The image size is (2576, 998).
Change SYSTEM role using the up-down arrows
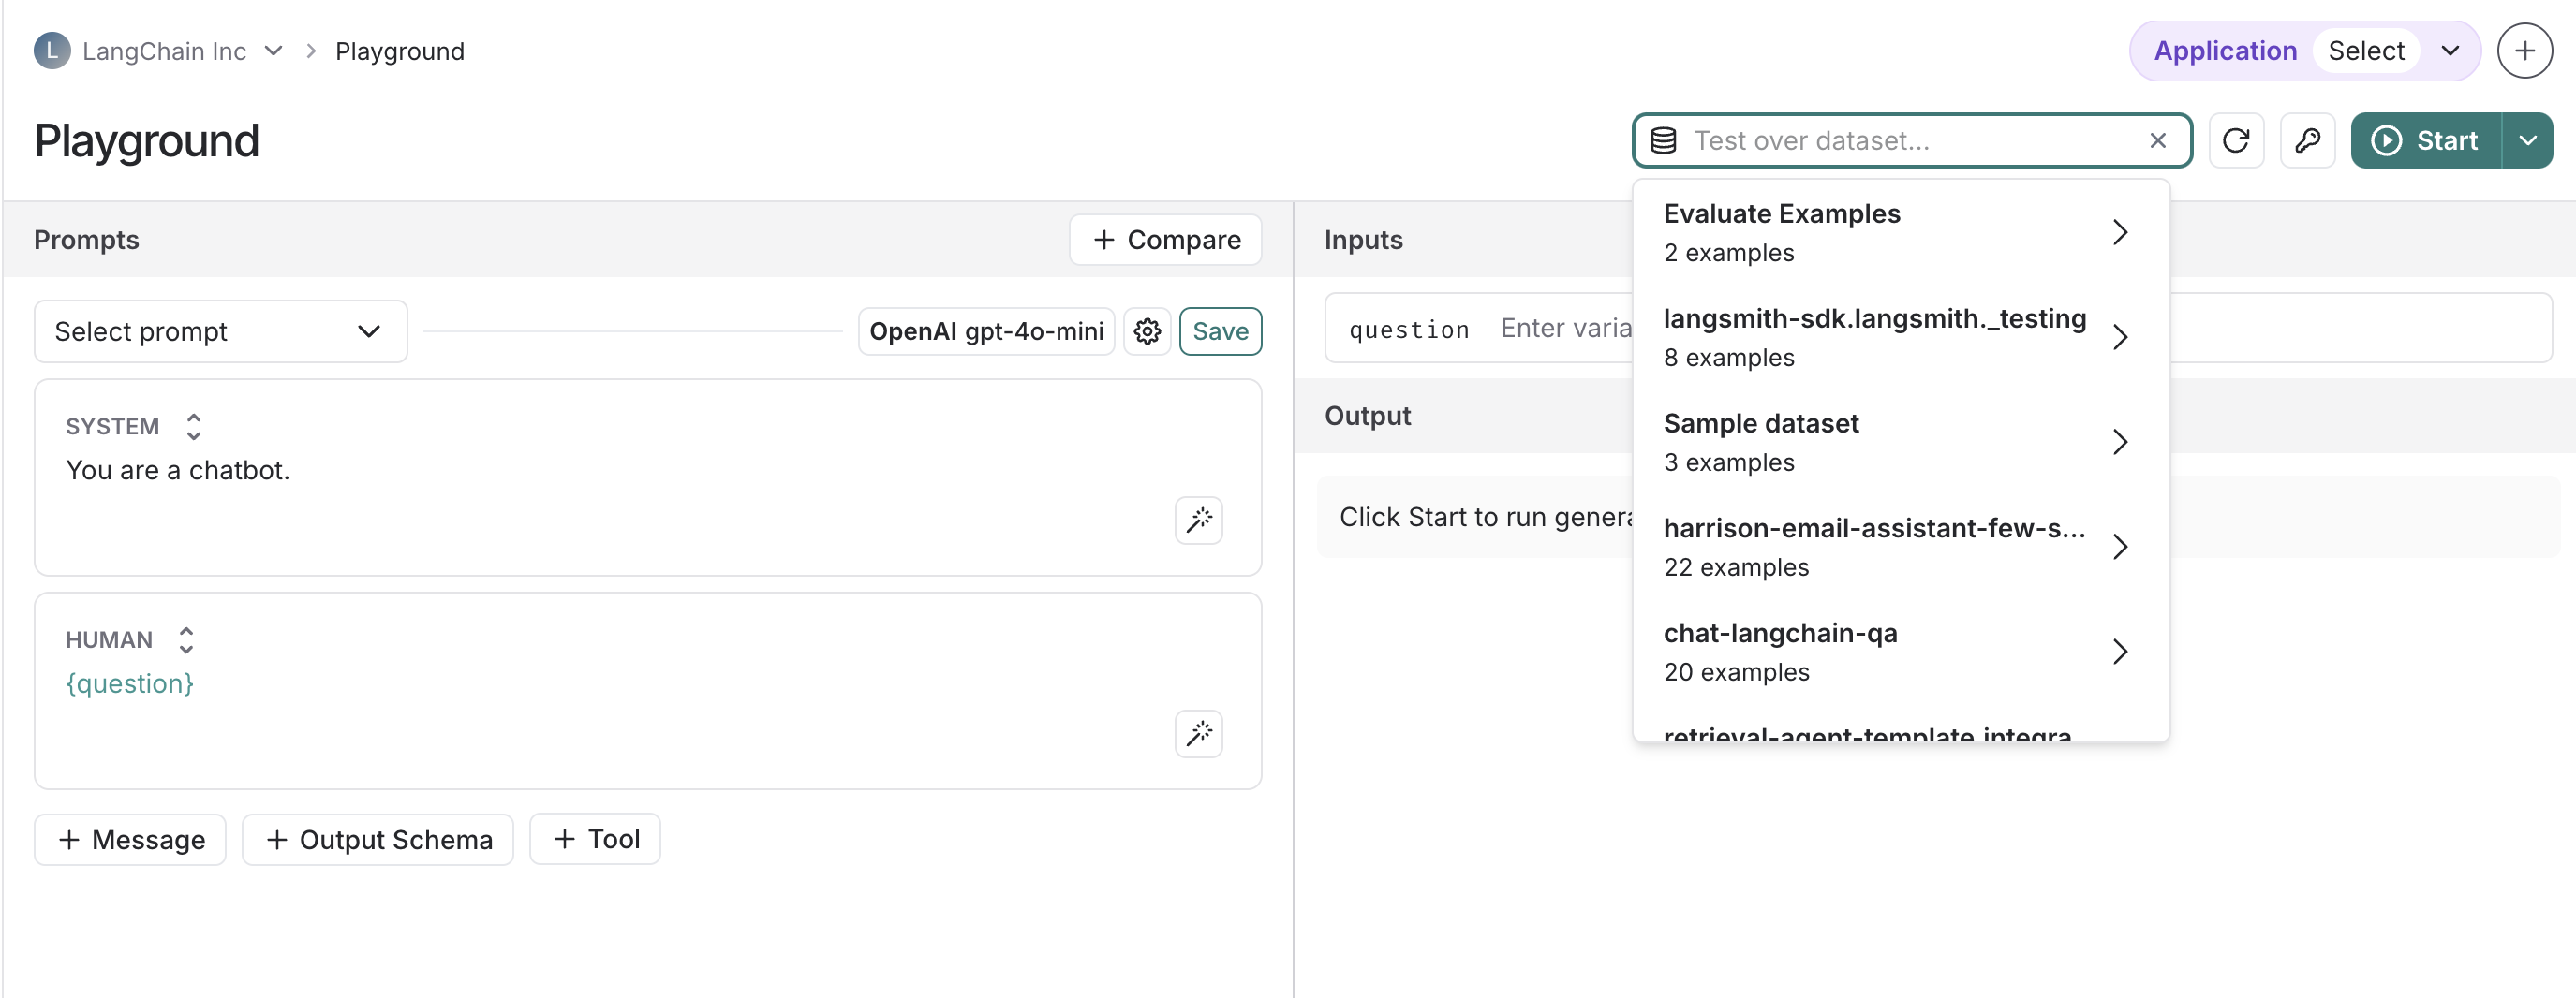click(193, 426)
